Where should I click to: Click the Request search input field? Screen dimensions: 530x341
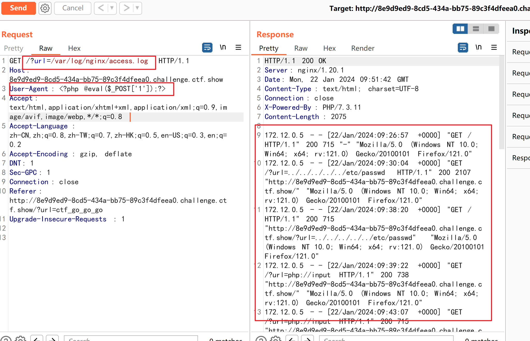(131, 338)
